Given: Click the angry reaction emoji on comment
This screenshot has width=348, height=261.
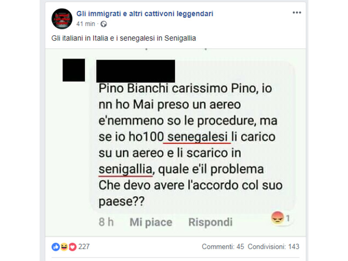Looking at the screenshot, I should click(278, 218).
